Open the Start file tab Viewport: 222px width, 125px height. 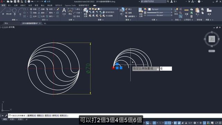pyautogui.click(x=6, y=23)
